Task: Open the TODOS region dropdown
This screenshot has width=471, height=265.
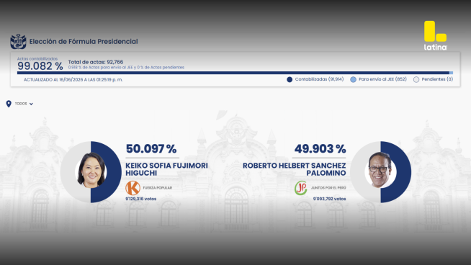Action: [x=24, y=104]
